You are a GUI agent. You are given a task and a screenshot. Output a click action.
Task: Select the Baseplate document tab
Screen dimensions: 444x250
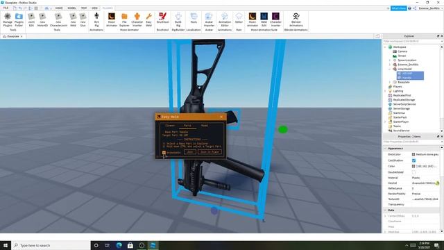click(x=12, y=36)
